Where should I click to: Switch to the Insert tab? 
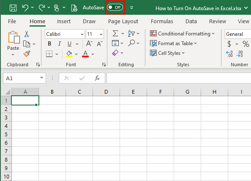coord(64,21)
